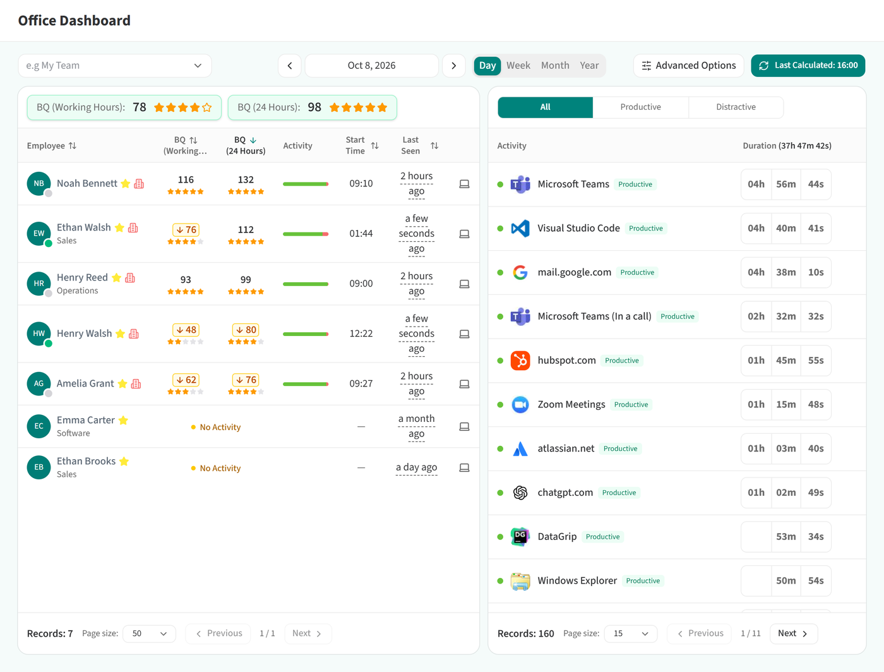The image size is (884, 672).
Task: Go to the previous date with the left arrow
Action: [290, 66]
